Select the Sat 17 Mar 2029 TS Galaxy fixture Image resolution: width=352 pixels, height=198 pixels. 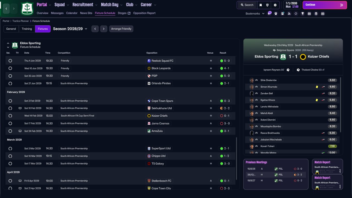10,164
